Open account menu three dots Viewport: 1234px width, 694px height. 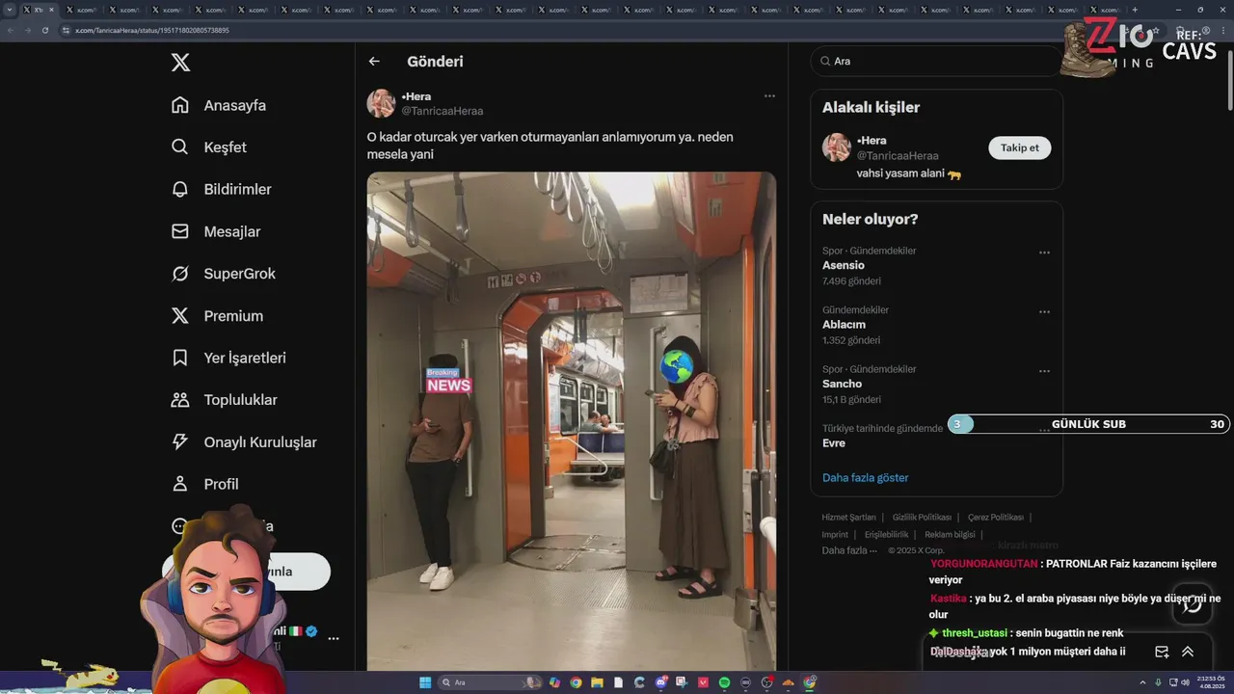click(x=334, y=638)
